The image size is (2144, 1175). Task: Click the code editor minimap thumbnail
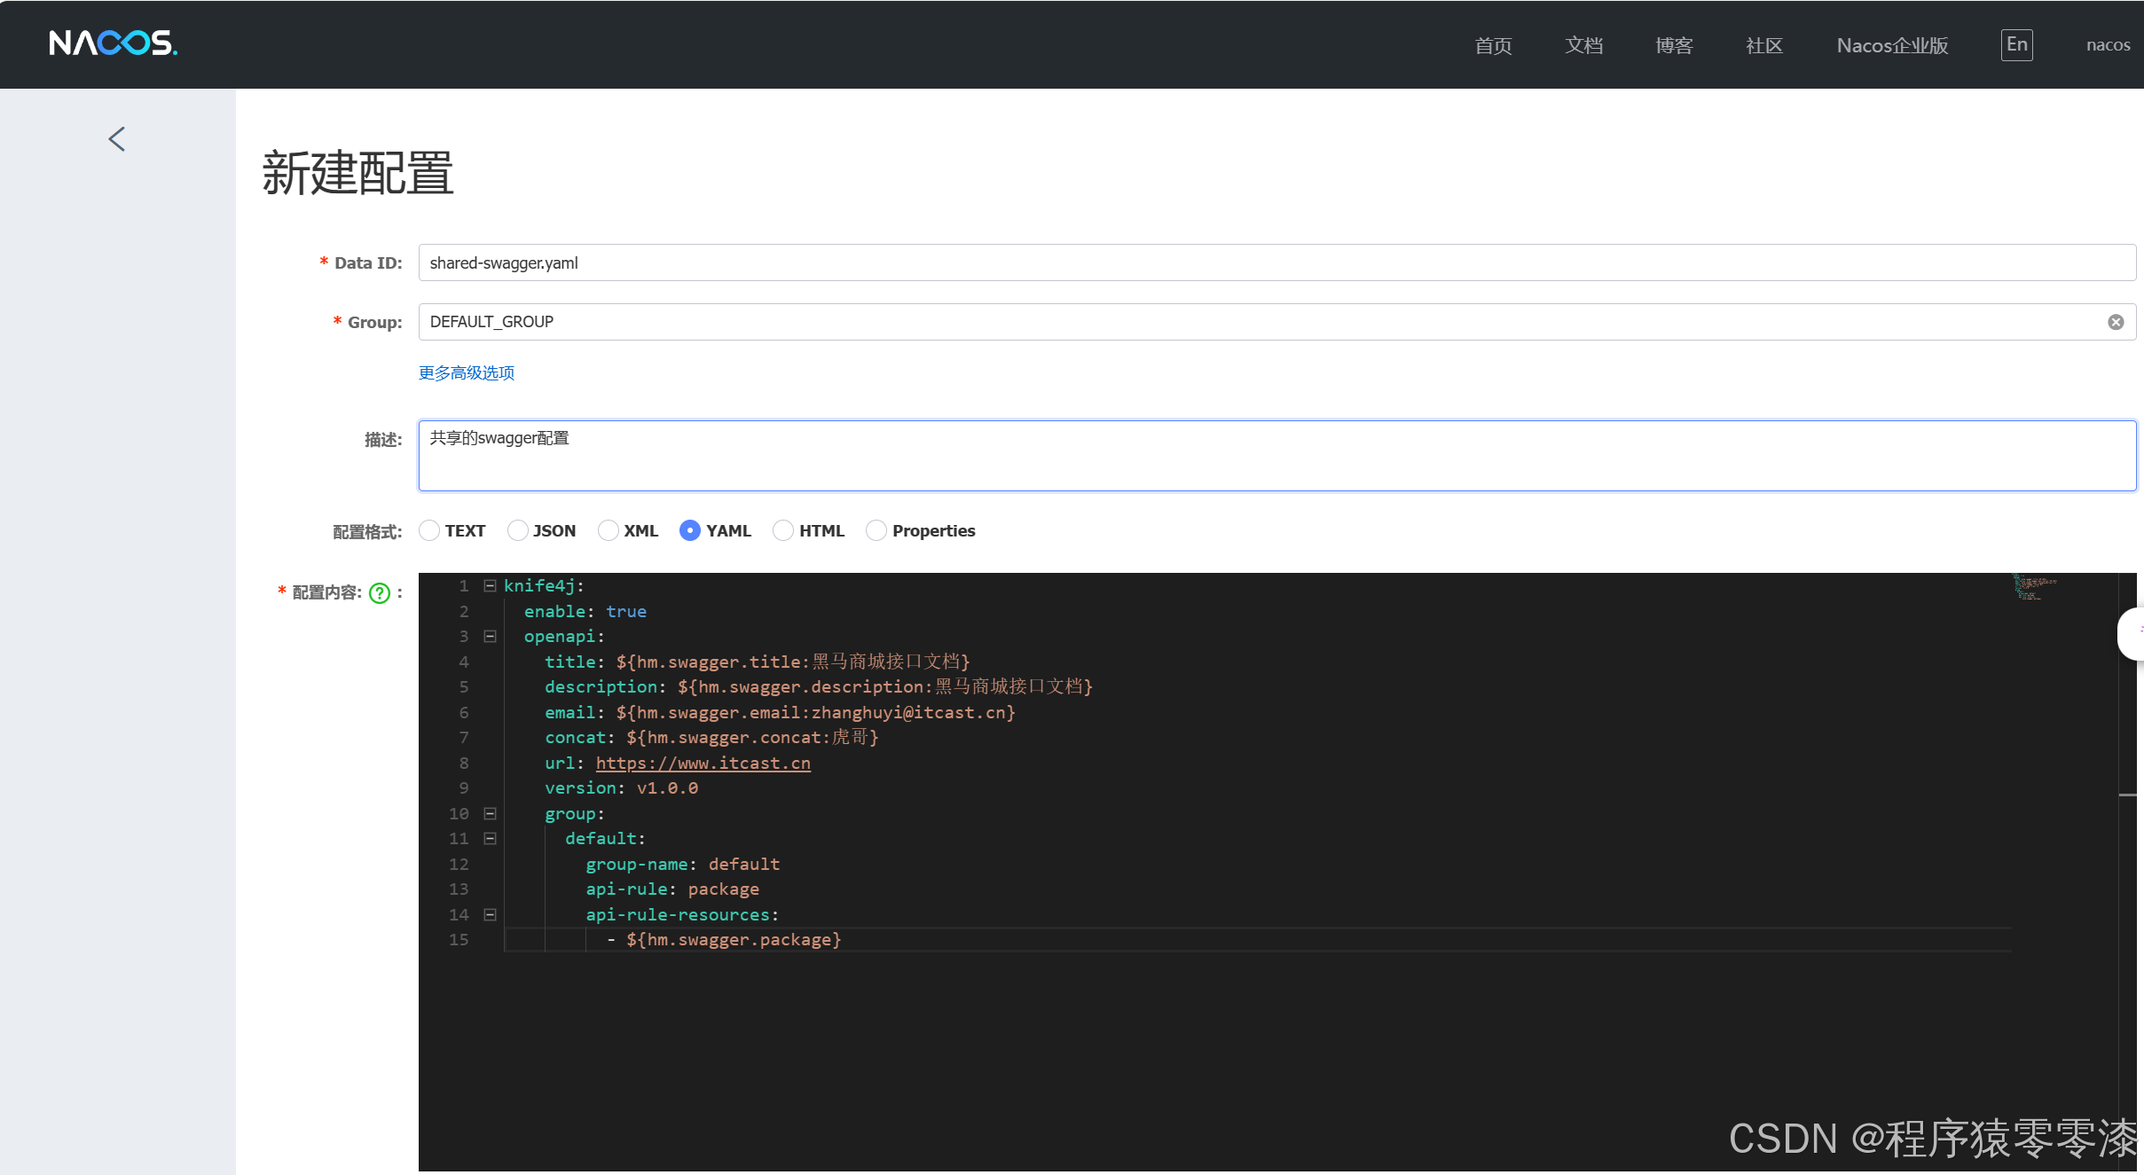click(2033, 587)
